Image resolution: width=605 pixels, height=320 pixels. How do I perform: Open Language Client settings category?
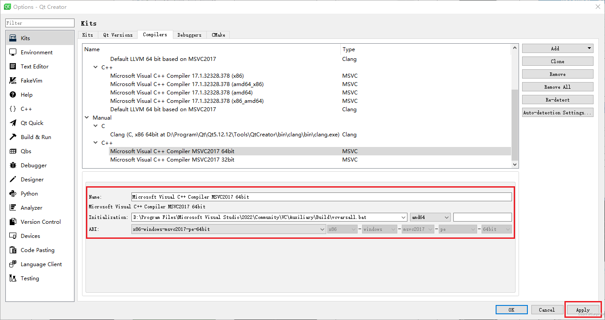tap(40, 264)
